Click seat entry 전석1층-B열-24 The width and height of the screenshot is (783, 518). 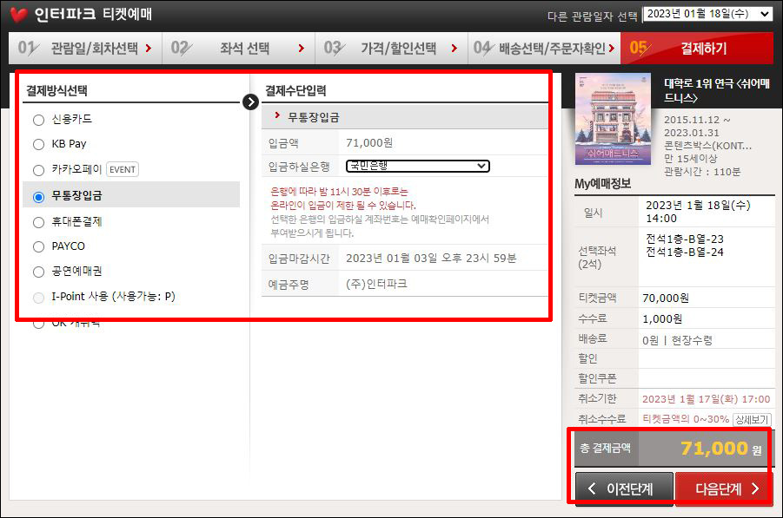(685, 252)
